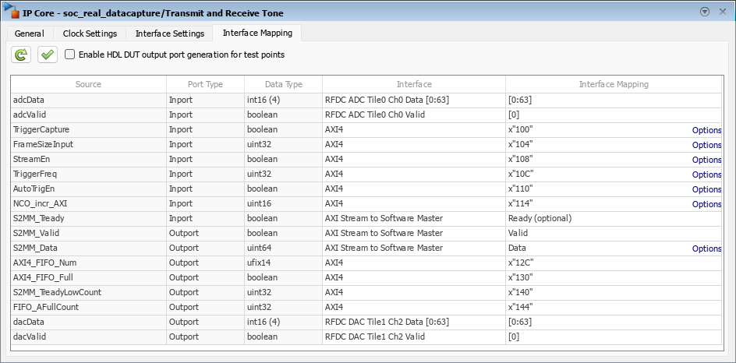This screenshot has width=736, height=363.
Task: Click Options link for FrameSizeInput
Action: [x=706, y=145]
